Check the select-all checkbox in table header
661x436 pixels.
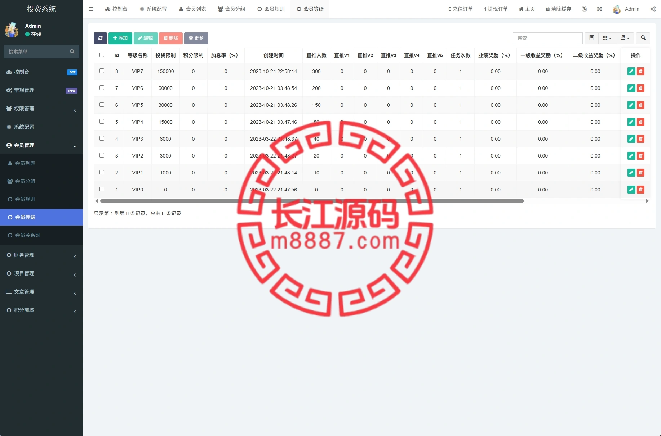click(x=102, y=55)
